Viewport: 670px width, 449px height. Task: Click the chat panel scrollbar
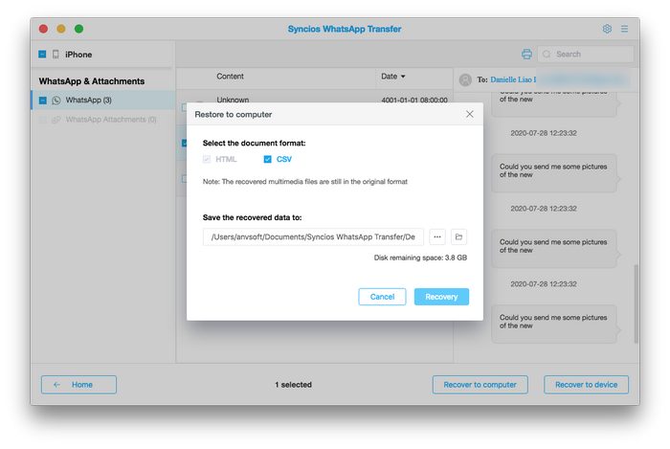pyautogui.click(x=636, y=303)
